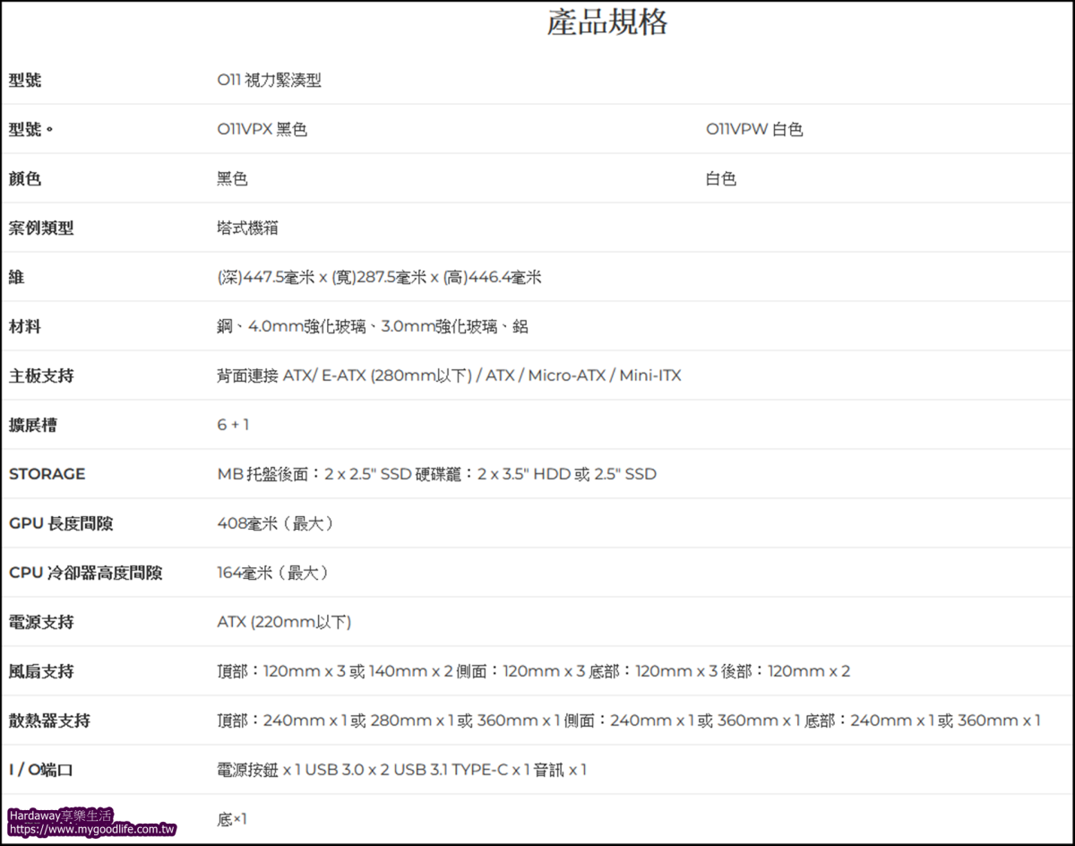1075x846 pixels.
Task: Click the dimensions value starting with (深)447.5毫米
Action: click(380, 278)
